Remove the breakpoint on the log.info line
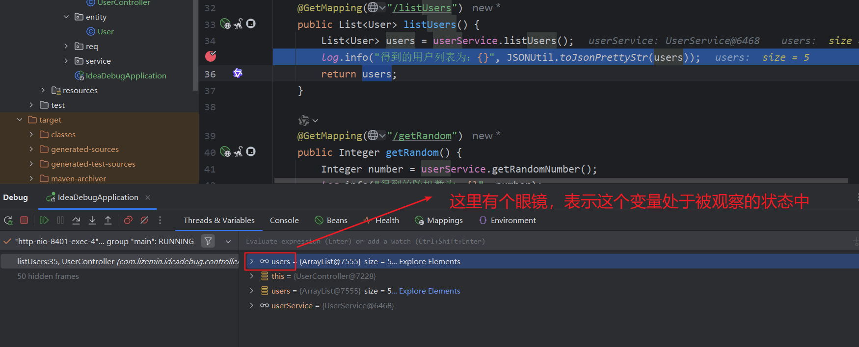 click(211, 57)
